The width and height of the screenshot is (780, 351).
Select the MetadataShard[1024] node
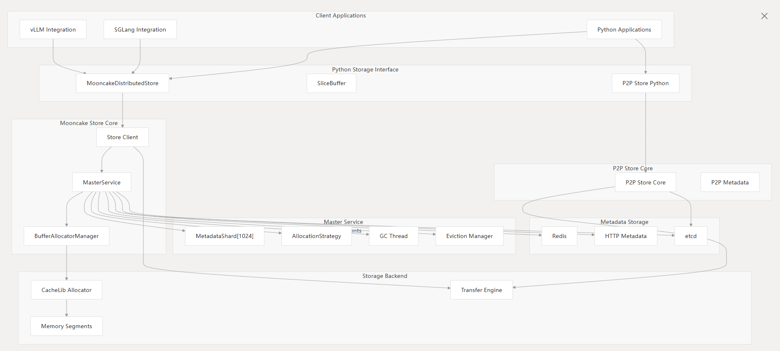[225, 236]
